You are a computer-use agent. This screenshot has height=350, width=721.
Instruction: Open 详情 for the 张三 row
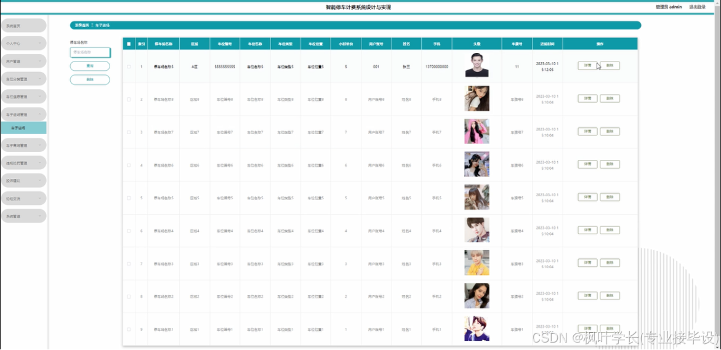tap(587, 66)
